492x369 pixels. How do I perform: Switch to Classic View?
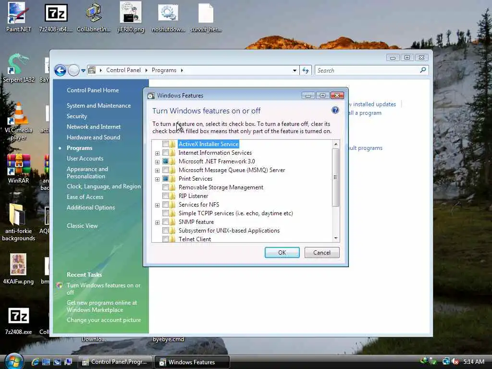(82, 226)
